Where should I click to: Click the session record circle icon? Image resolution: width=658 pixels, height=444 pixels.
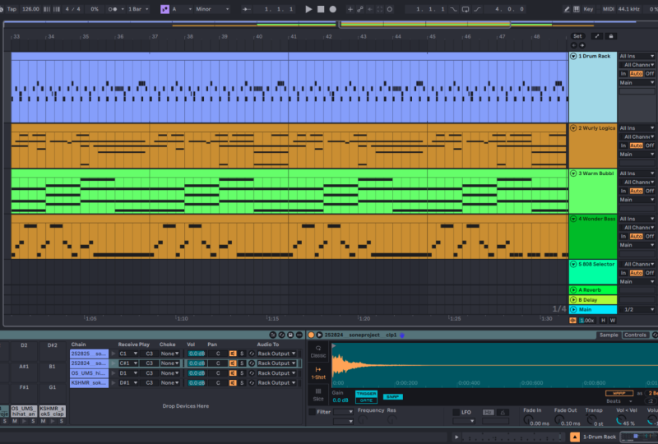[x=390, y=9]
